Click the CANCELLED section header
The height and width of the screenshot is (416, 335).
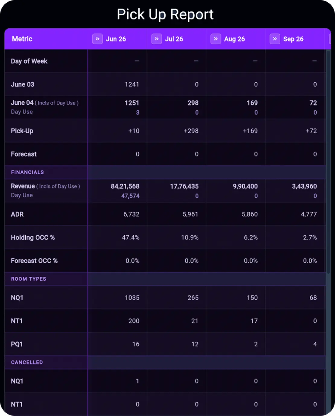(x=27, y=362)
